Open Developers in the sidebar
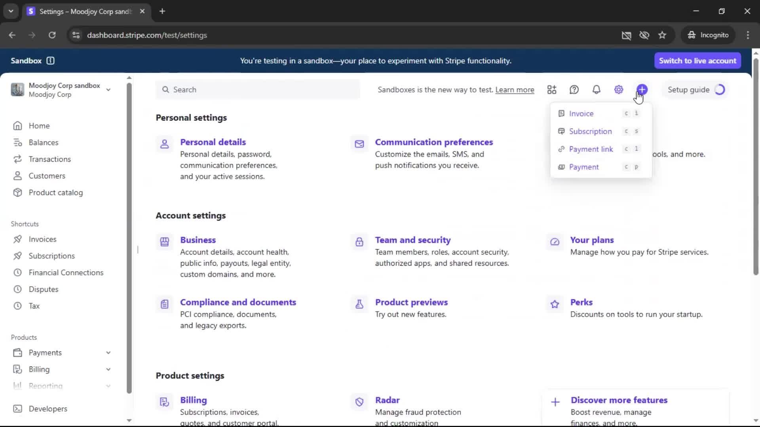Viewport: 760px width, 427px height. coord(47,409)
